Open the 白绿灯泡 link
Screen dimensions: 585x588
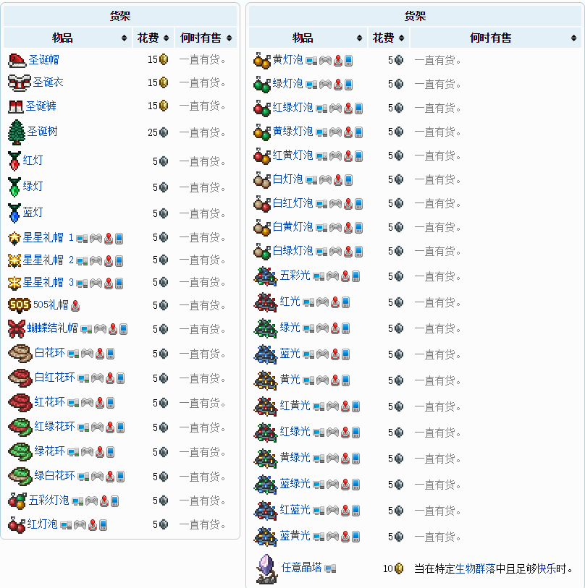tap(293, 250)
